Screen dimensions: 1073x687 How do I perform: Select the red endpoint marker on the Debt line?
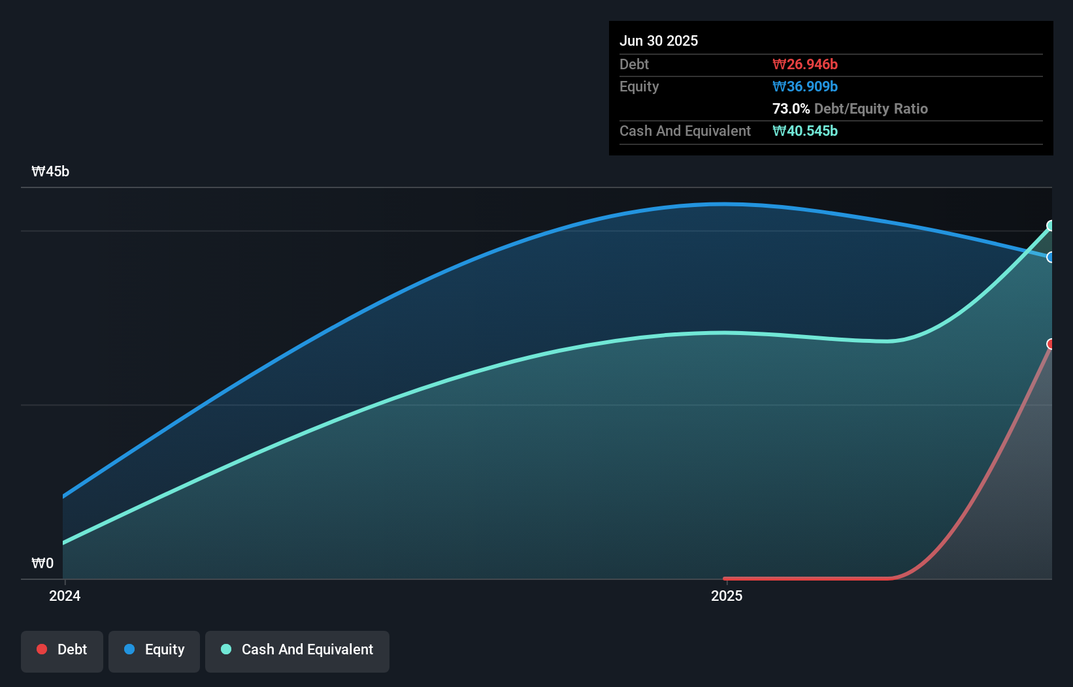[1051, 344]
